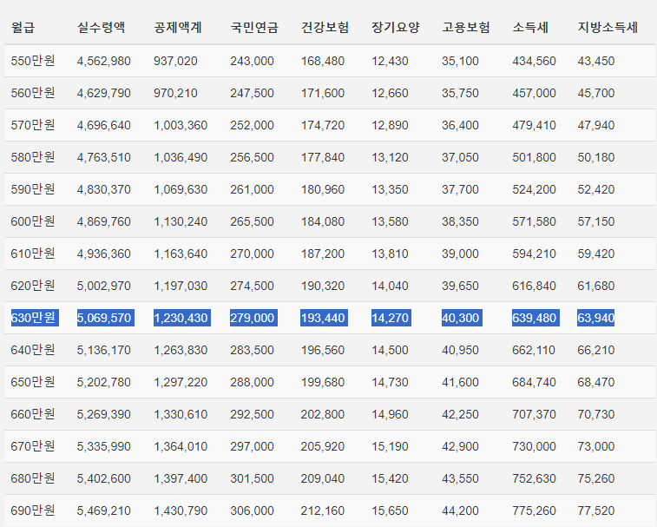Select the 610만원 salary cell

coord(33,254)
